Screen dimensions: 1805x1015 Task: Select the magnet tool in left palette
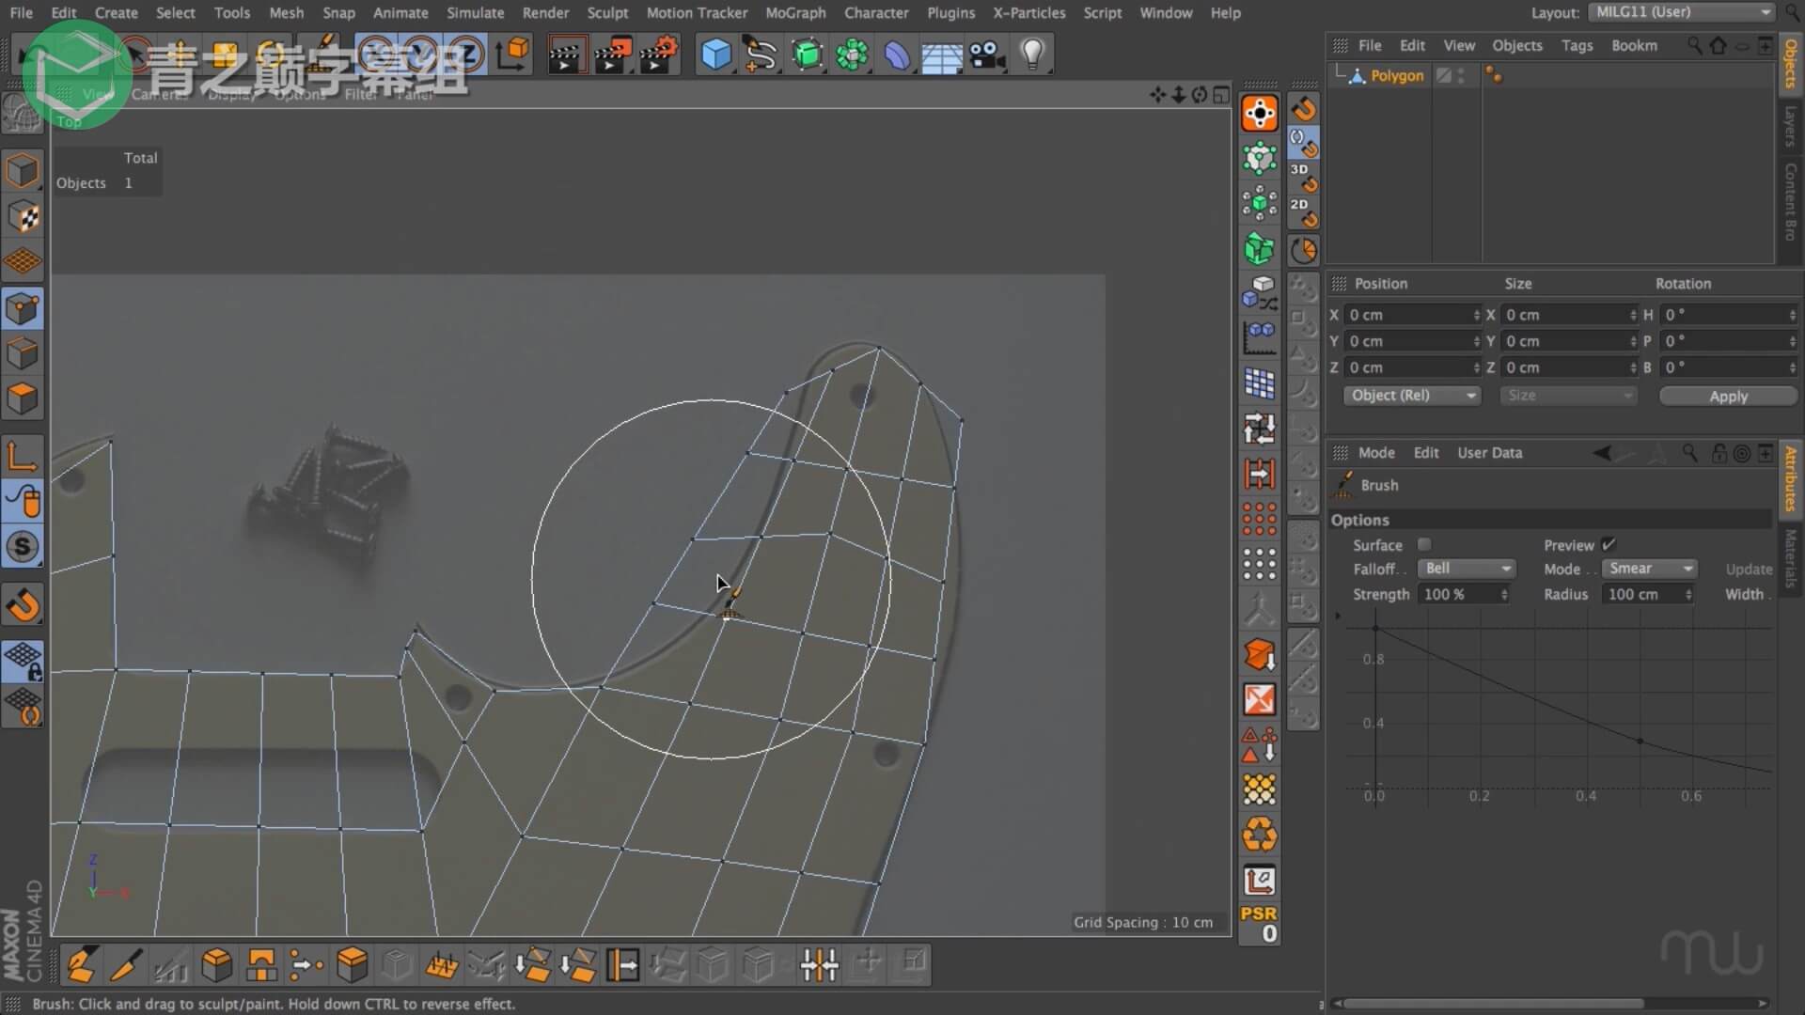[x=23, y=605]
